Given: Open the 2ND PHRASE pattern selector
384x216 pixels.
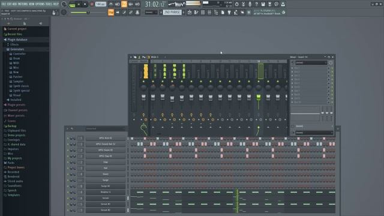Looking at the screenshot, I should pos(172,12).
